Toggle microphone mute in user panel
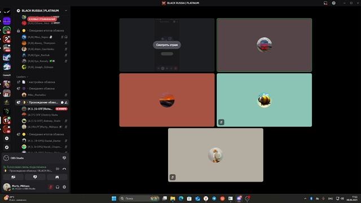Screen dimensions: 361x203 pos(51,187)
